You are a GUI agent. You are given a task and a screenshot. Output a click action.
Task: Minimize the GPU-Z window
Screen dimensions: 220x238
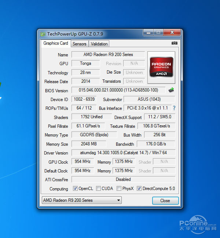coord(148,33)
